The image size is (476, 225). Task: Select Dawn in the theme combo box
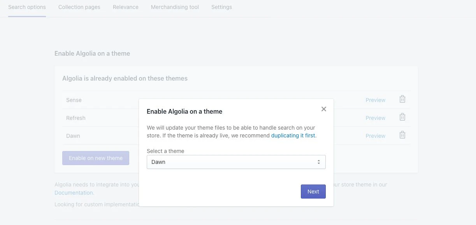click(236, 162)
